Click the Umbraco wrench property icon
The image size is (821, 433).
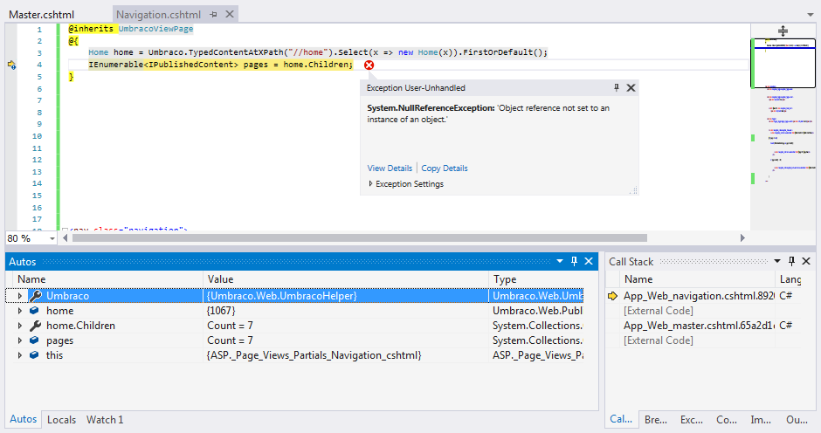click(x=35, y=296)
